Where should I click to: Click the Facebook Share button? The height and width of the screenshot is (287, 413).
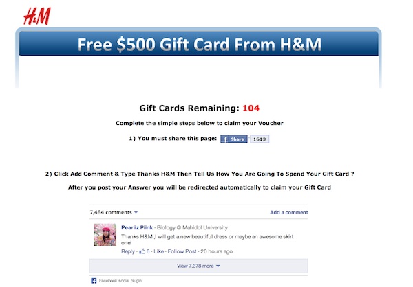click(x=234, y=139)
